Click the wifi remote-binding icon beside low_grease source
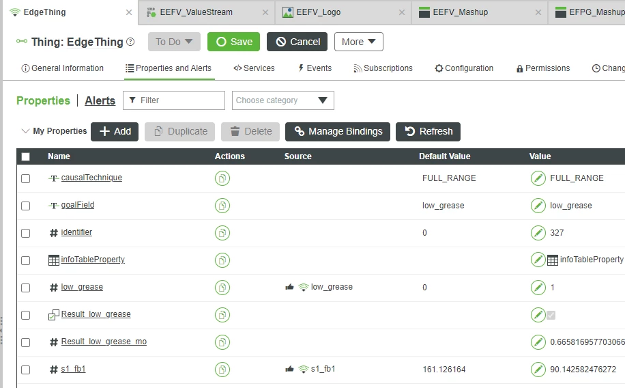Viewport: 625px width, 388px height. click(x=304, y=287)
